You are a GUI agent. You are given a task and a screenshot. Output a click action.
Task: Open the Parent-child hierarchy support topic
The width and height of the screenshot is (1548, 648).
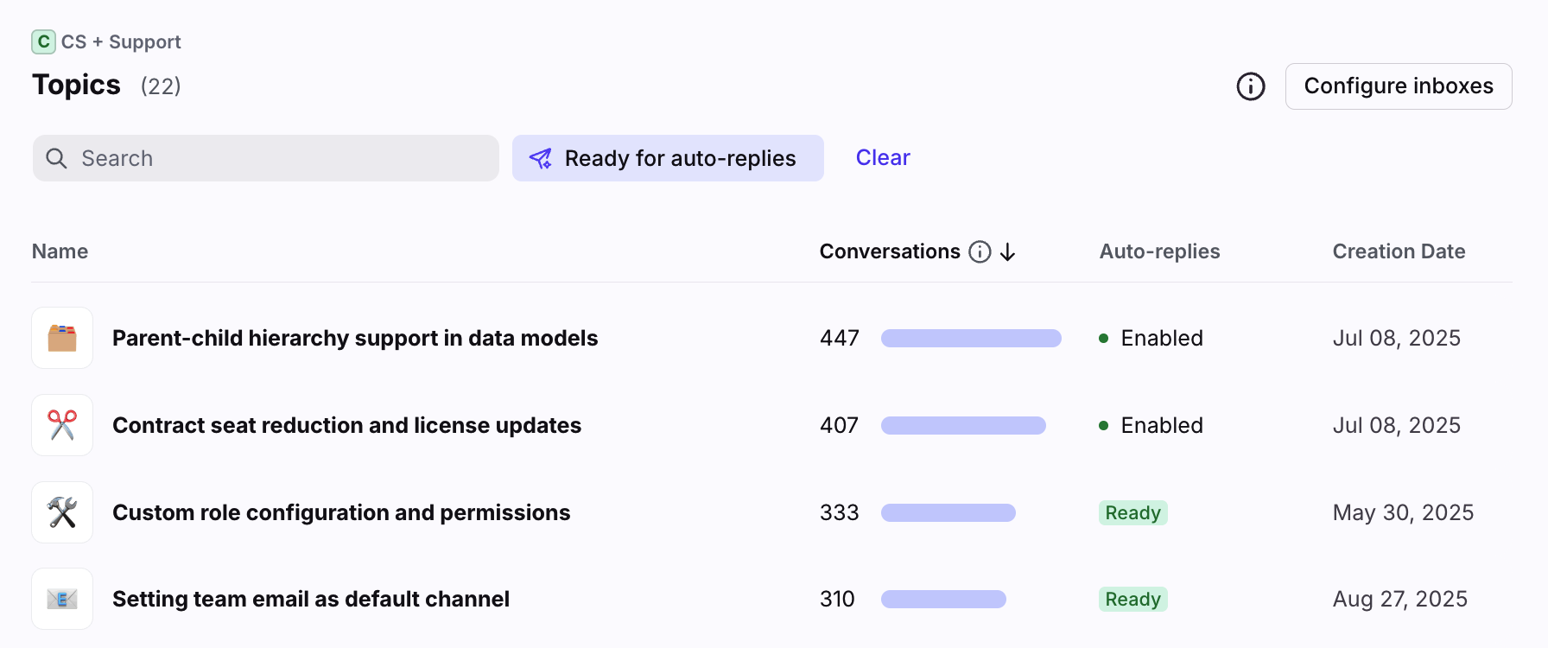pos(355,338)
